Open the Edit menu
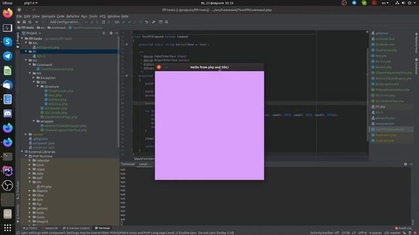This screenshot has width=419, height=235. point(27,16)
